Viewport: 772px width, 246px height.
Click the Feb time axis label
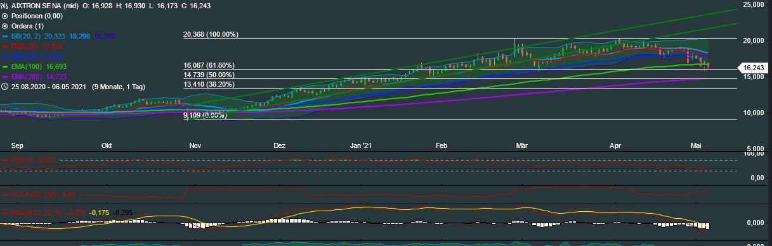[x=442, y=145]
